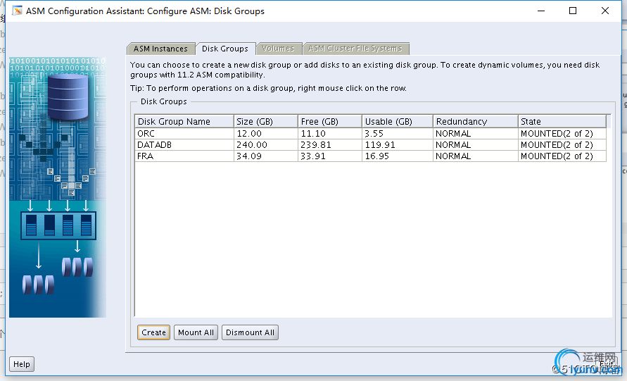Click the ASM Configuration Assistant title bar icon
Image resolution: width=627 pixels, height=381 pixels.
click(x=17, y=11)
